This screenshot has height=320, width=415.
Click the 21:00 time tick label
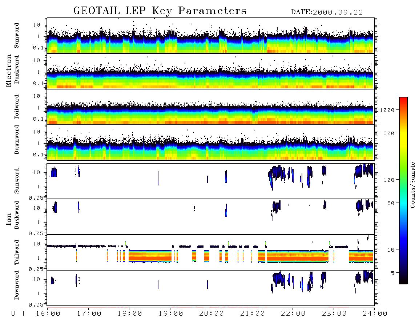click(253, 314)
